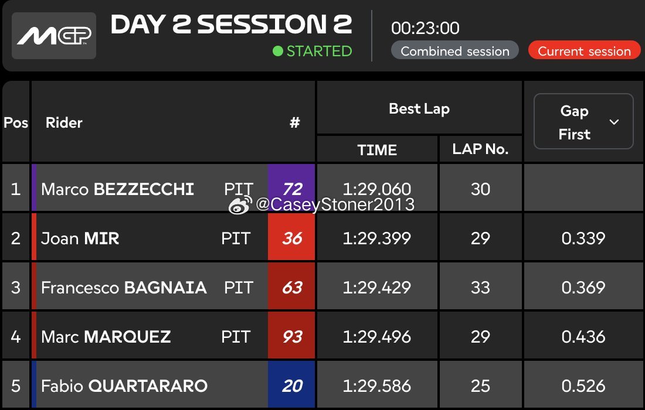Select Francesco Bagnaia's rider name
This screenshot has height=410, width=645.
124,288
